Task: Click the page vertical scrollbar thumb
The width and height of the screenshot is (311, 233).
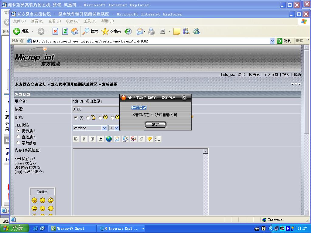Action: [x=306, y=92]
